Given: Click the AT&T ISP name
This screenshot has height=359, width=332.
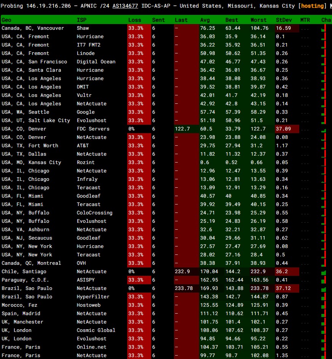Looking at the screenshot, I should [x=83, y=146].
